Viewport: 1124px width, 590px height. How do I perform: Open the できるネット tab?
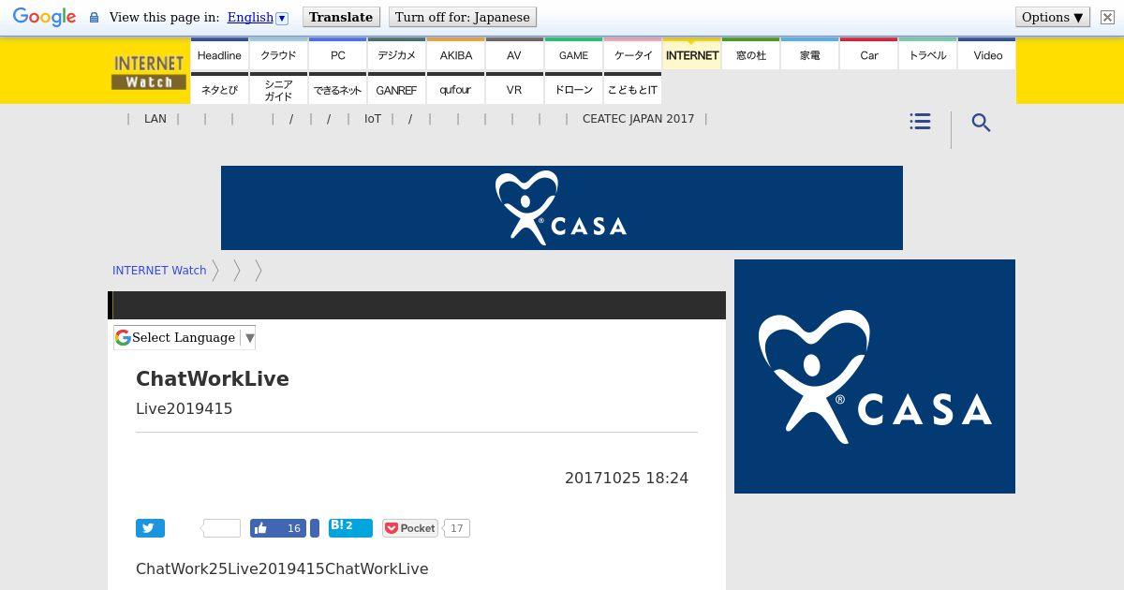click(337, 90)
